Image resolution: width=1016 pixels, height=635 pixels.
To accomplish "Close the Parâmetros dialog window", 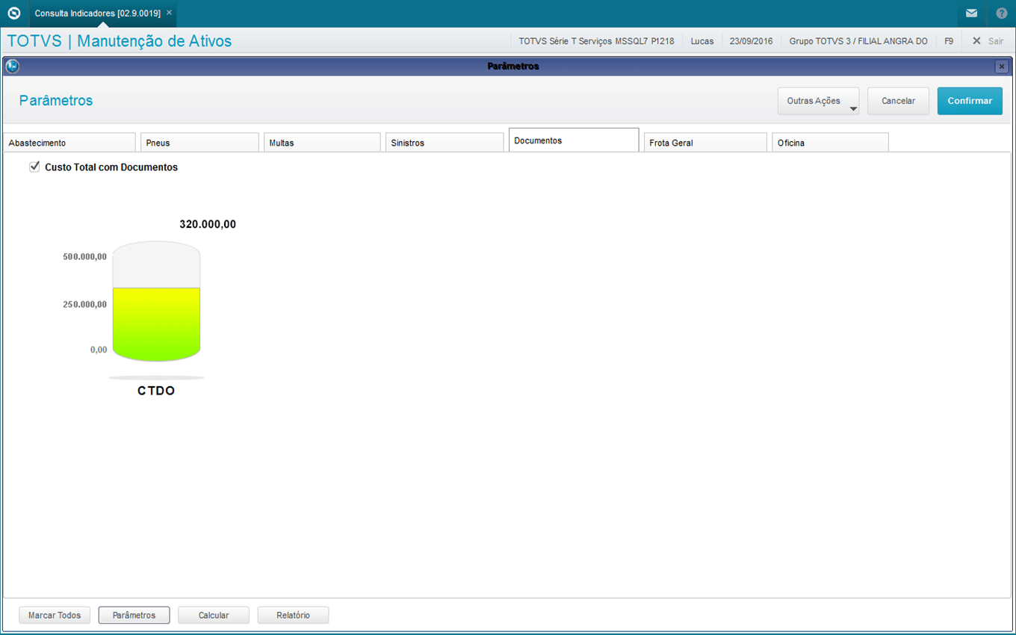I will pos(1001,66).
